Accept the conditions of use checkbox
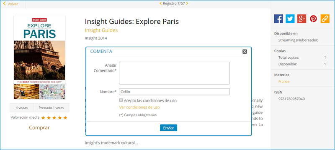The image size is (335, 150). [x=121, y=100]
